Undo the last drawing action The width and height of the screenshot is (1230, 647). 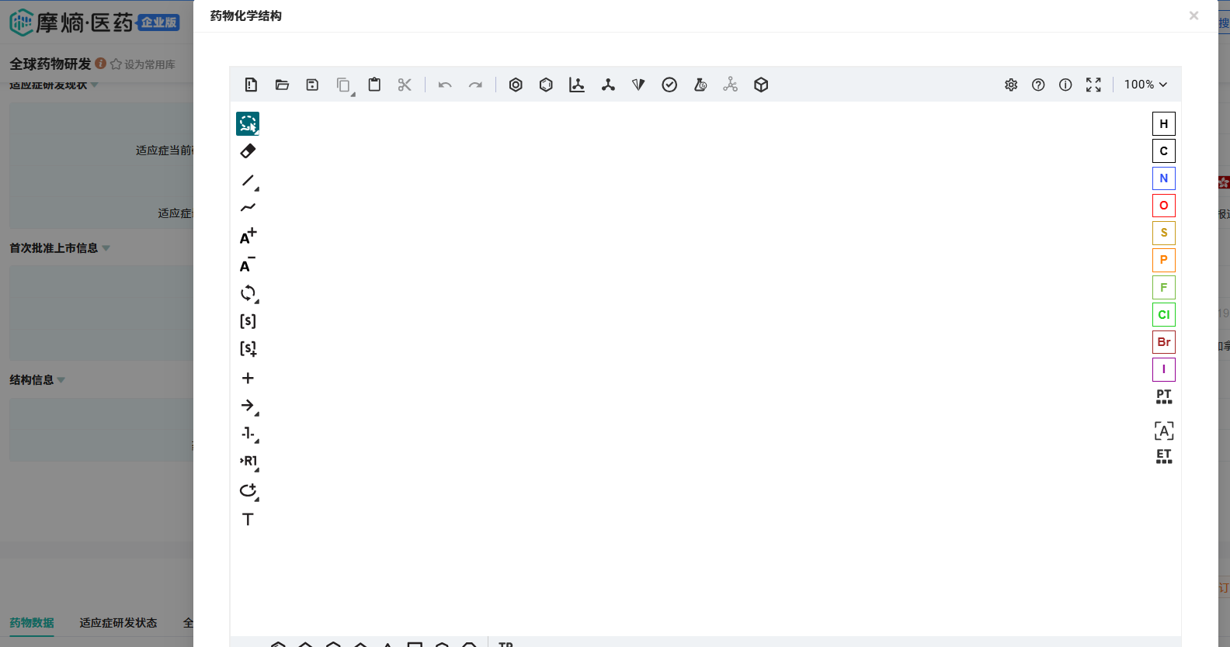pos(445,85)
